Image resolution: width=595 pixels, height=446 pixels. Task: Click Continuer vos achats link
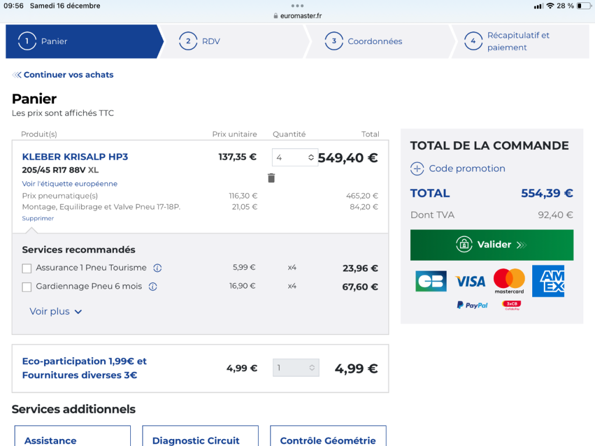tap(63, 75)
